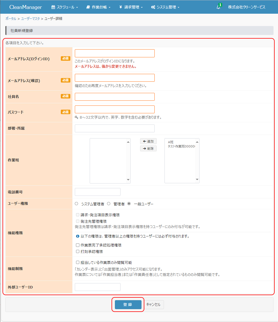Click the calendar icon beside スケジュール
This screenshot has width=278, height=322.
click(x=53, y=7)
